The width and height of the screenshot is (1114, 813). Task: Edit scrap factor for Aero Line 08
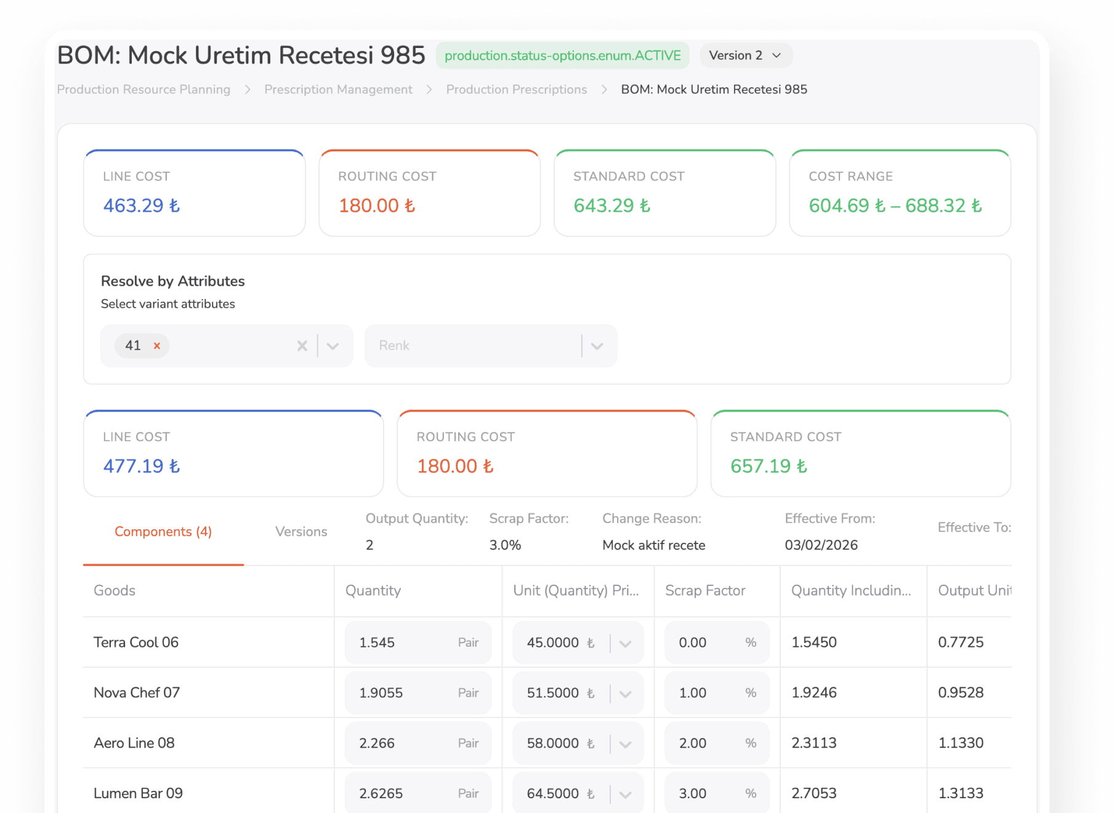click(x=717, y=743)
